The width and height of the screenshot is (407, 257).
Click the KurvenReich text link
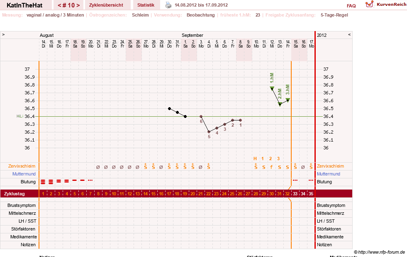(x=391, y=5)
